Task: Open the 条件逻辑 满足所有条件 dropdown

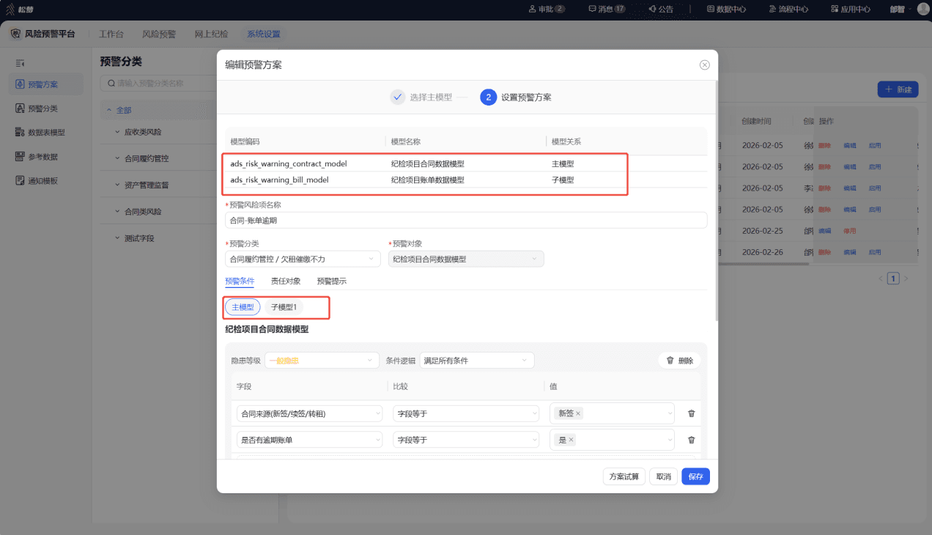Action: [476, 361]
